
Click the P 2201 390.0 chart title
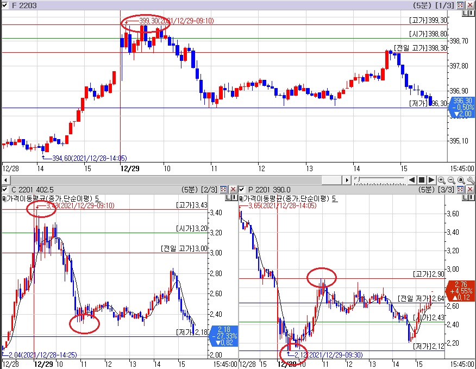[x=270, y=190]
